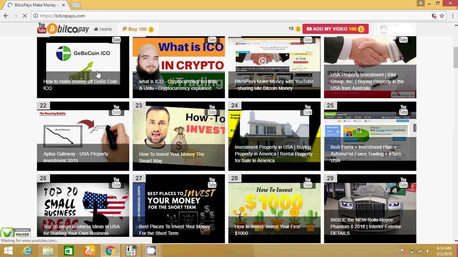Click YouTube badge on video 23
Image resolution: width=458 pixels, height=257 pixels.
coord(212,110)
